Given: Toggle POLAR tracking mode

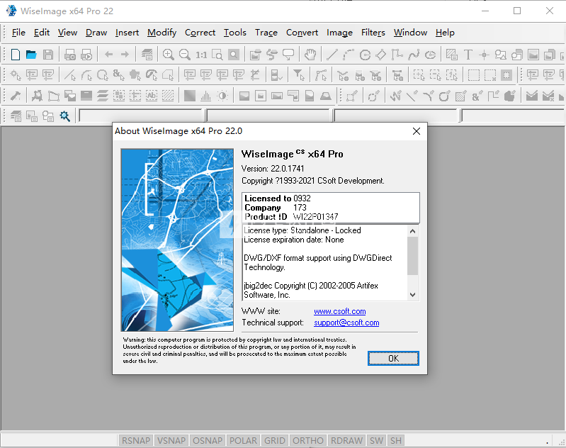Looking at the screenshot, I should point(243,441).
